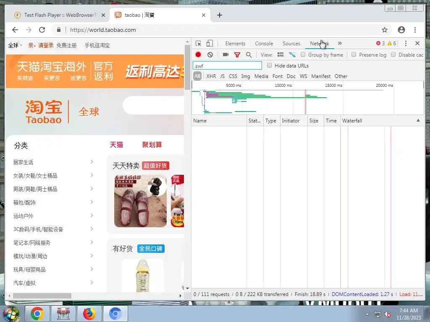Enable the Group by frame checkbox
Viewport: 430px width, 322px height.
pyautogui.click(x=303, y=55)
